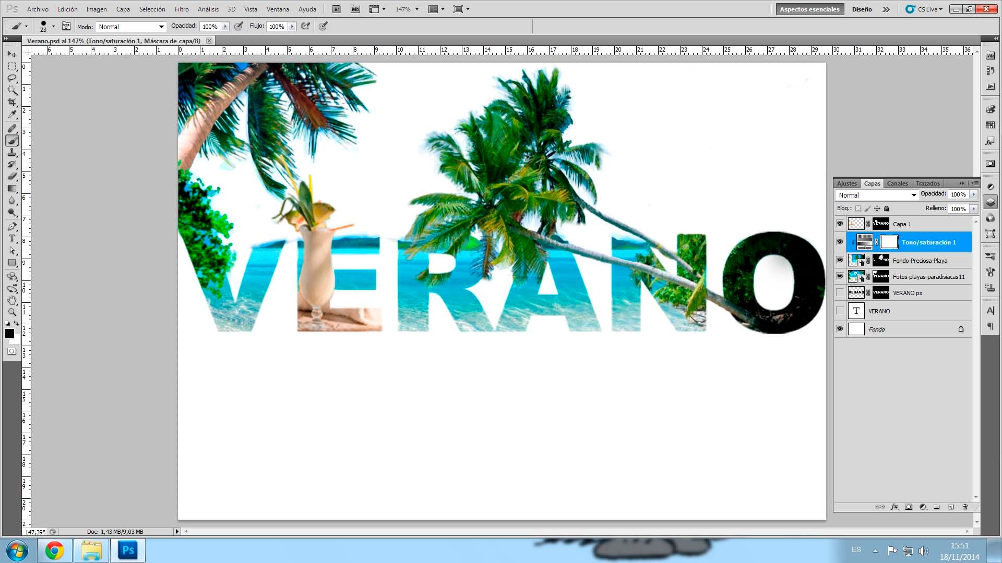This screenshot has height=563, width=1002.
Task: Launch Adobe Bridge from the top bar
Action: click(x=337, y=9)
